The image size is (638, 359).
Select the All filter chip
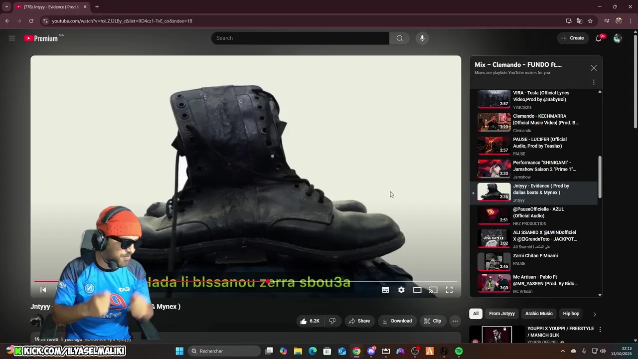(476, 314)
